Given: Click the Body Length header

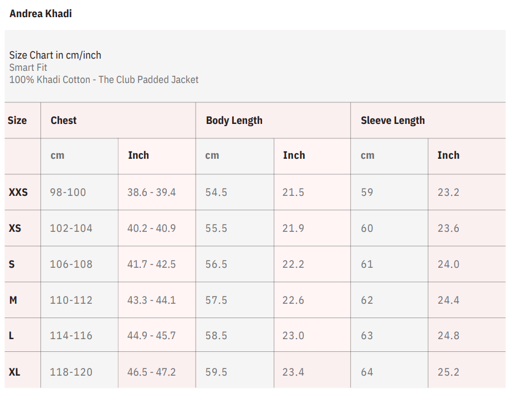Looking at the screenshot, I should coord(234,120).
